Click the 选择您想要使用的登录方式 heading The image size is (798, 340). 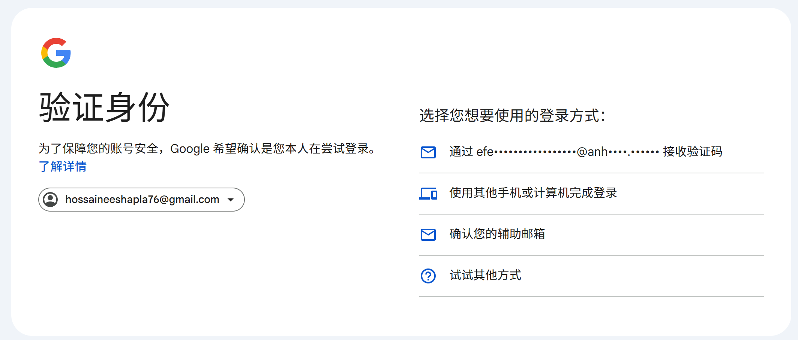[x=512, y=115]
